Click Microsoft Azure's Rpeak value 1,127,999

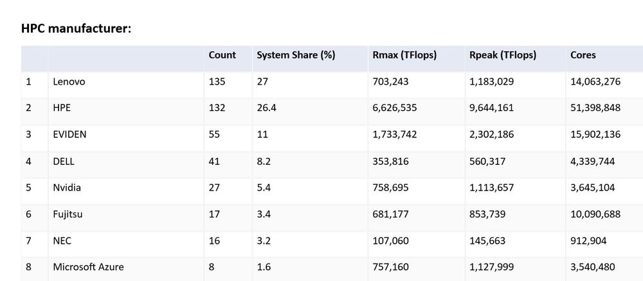pos(492,267)
